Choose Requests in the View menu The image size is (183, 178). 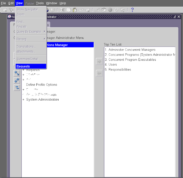coord(31,66)
